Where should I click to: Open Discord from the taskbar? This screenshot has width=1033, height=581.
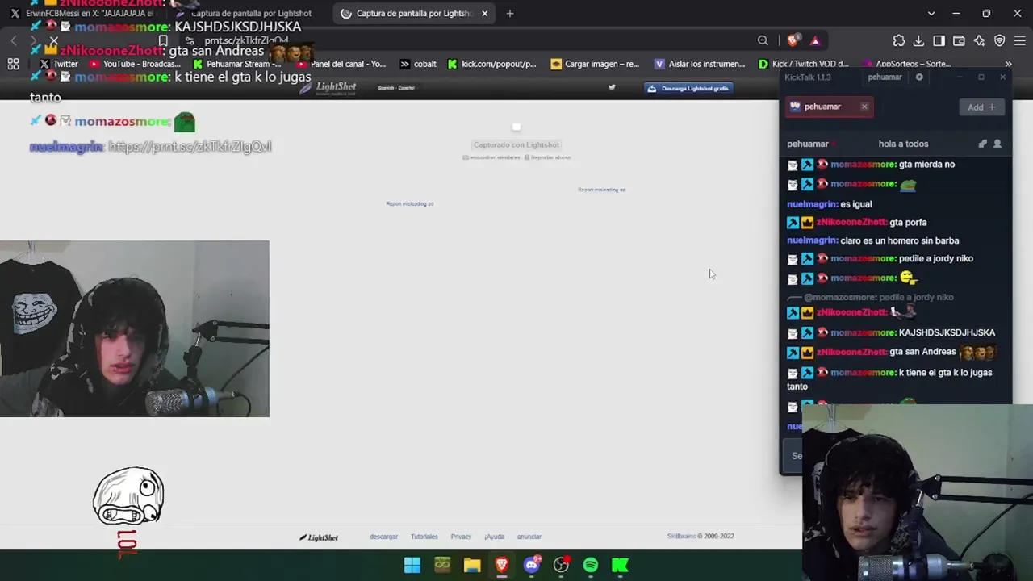[532, 565]
